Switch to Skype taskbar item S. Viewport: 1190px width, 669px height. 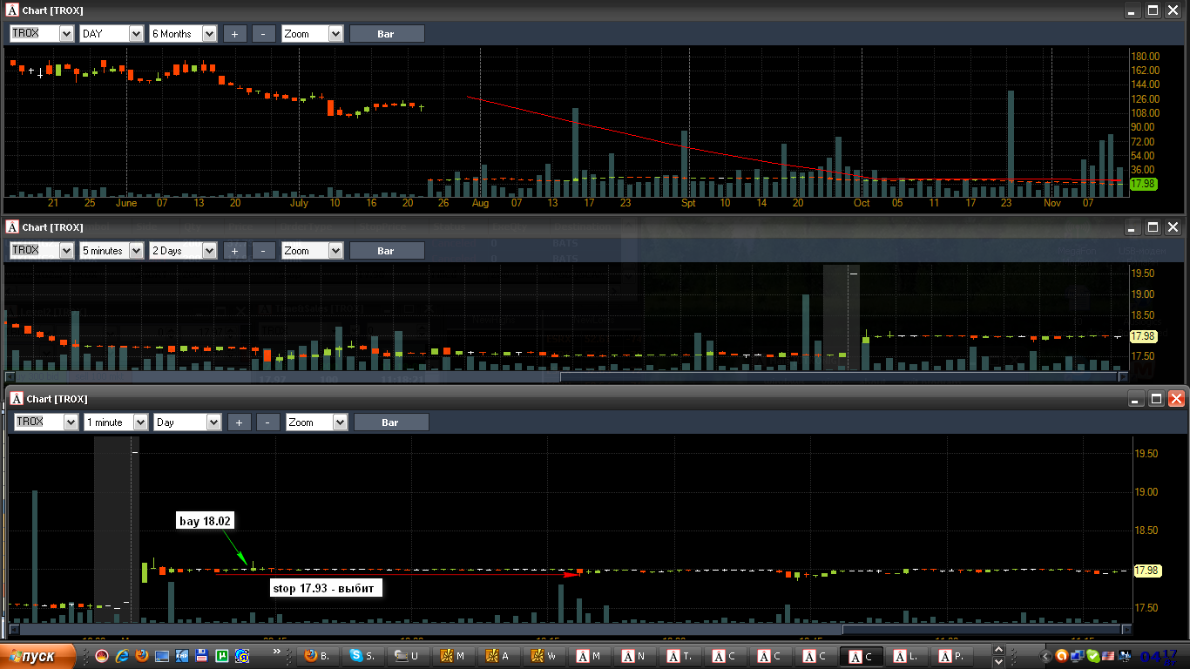[362, 657]
